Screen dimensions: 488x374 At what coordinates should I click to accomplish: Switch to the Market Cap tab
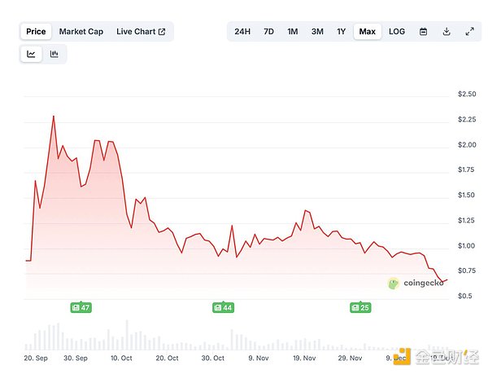click(81, 32)
